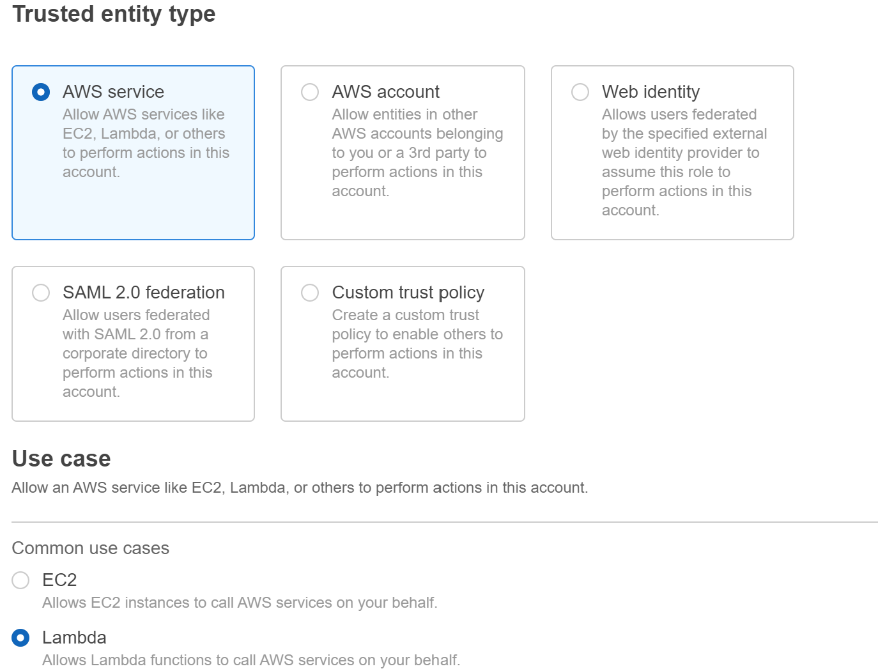Click the 'AWS account' card title
The width and height of the screenshot is (878, 671).
coord(385,92)
